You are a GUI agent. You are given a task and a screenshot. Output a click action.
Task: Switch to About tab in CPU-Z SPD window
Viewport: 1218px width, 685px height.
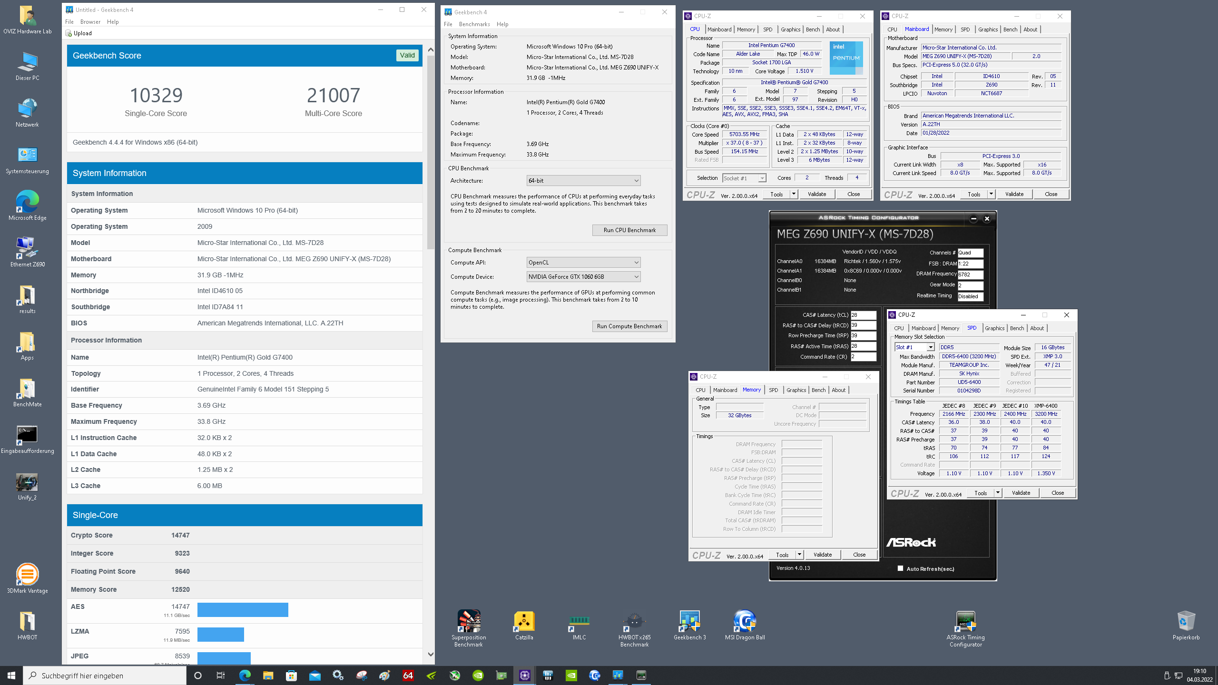tap(1037, 328)
